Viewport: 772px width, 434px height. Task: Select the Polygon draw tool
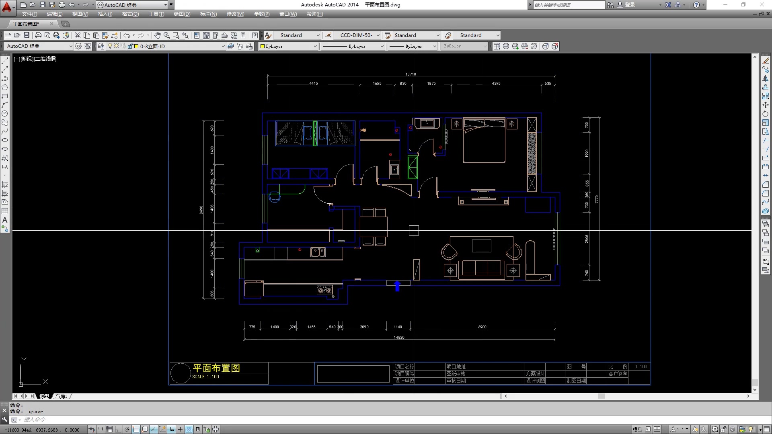5,87
